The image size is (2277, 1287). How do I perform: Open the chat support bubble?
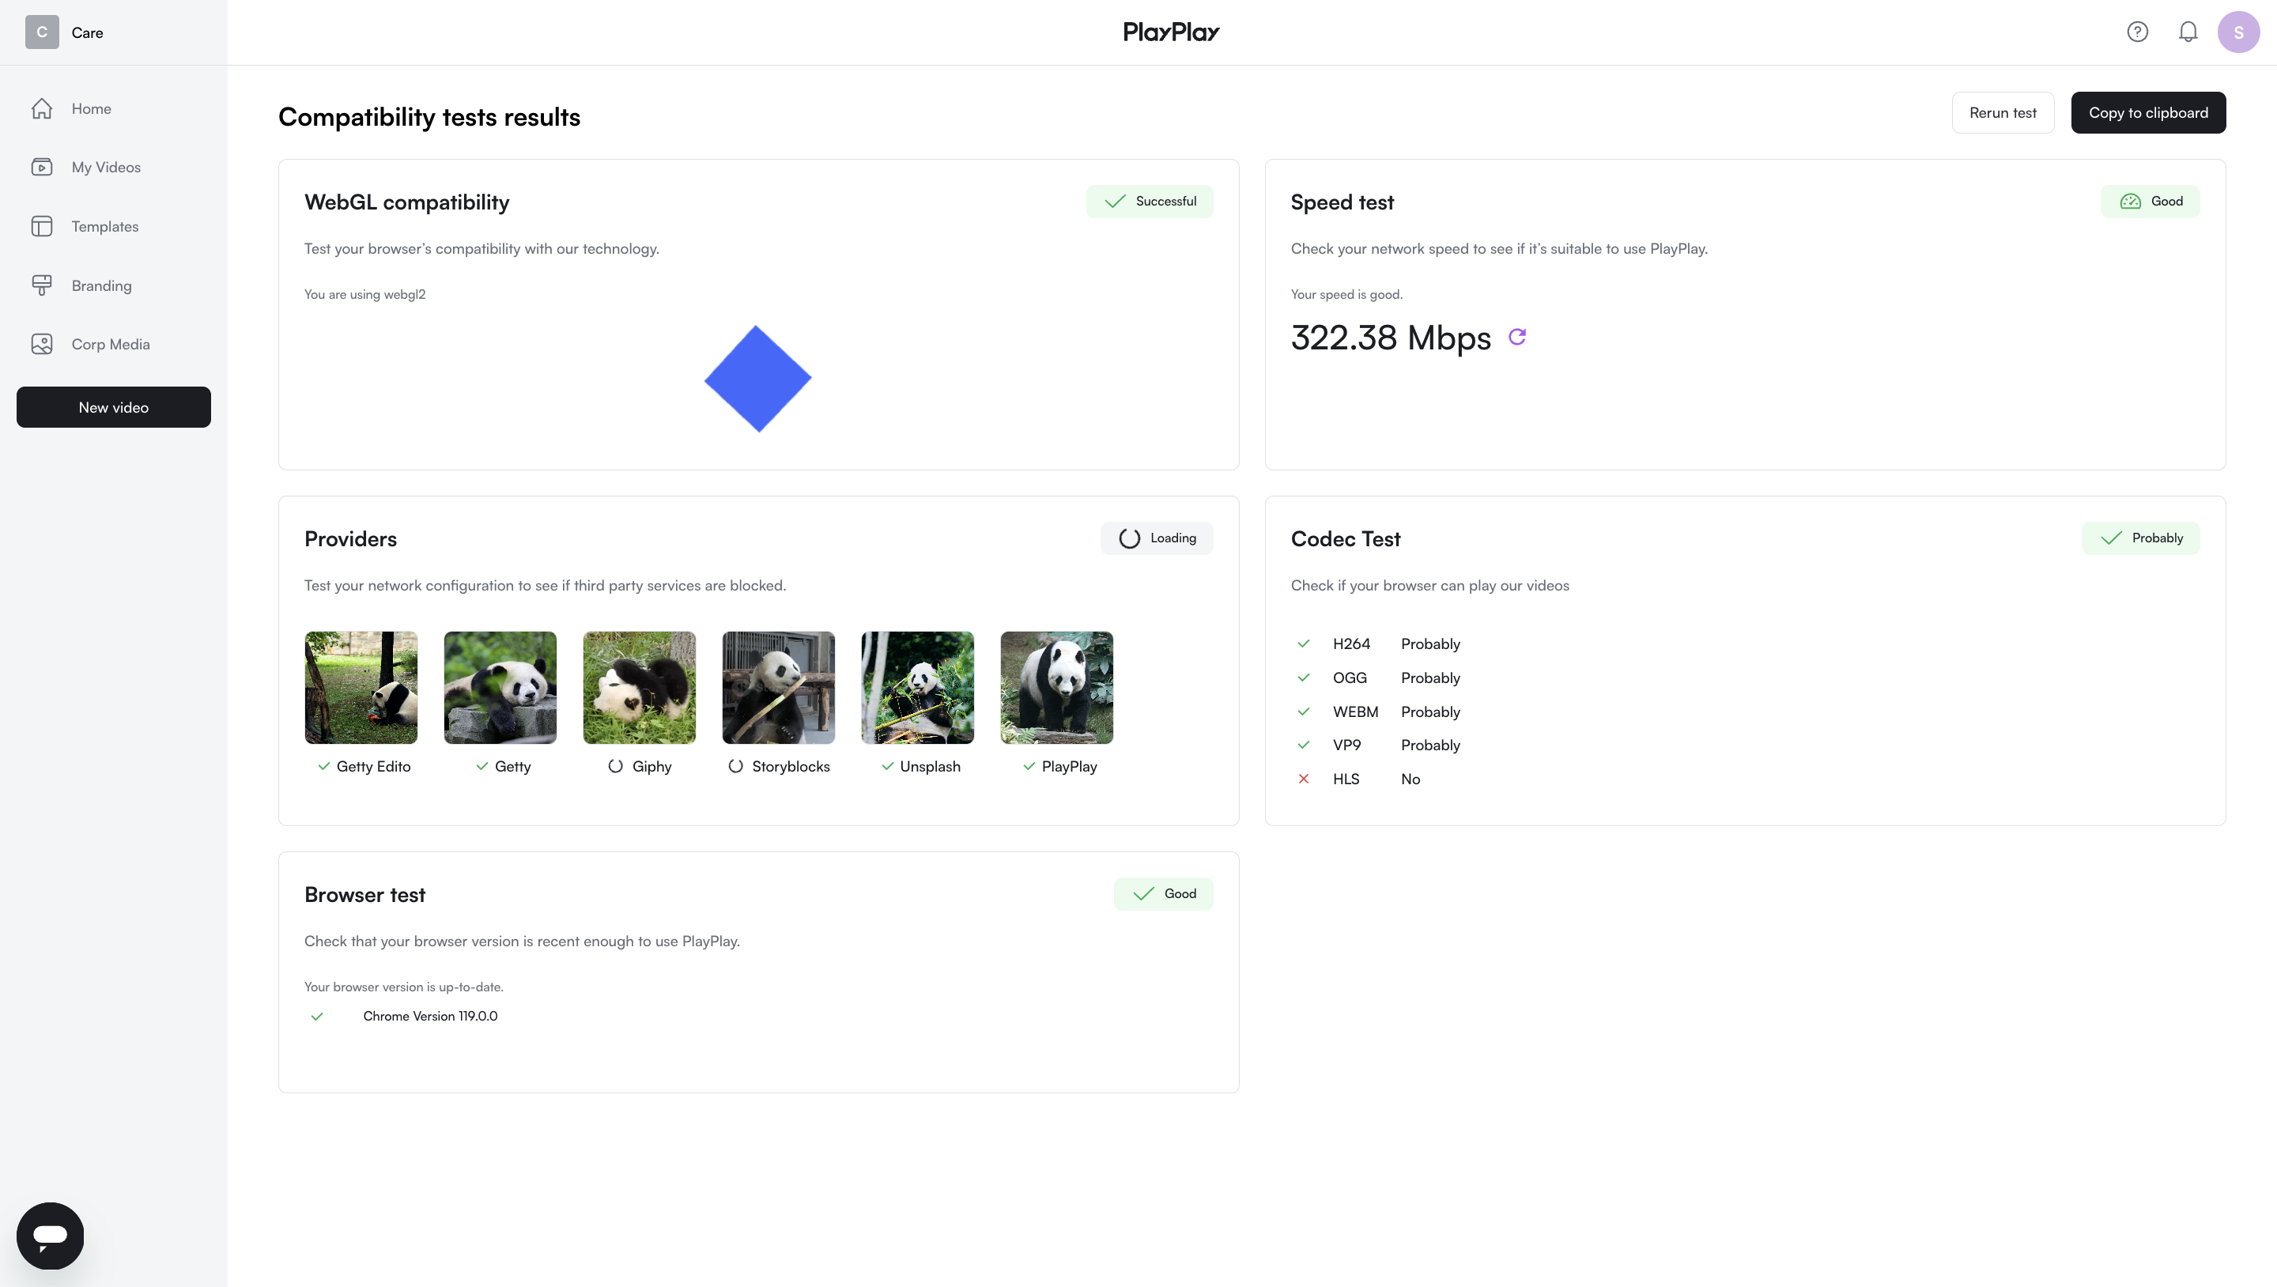click(51, 1235)
